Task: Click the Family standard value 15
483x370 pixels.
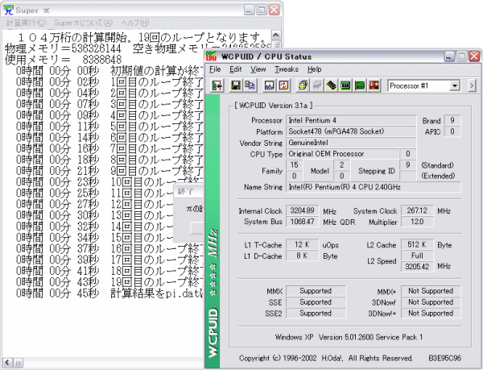Action: click(x=294, y=165)
